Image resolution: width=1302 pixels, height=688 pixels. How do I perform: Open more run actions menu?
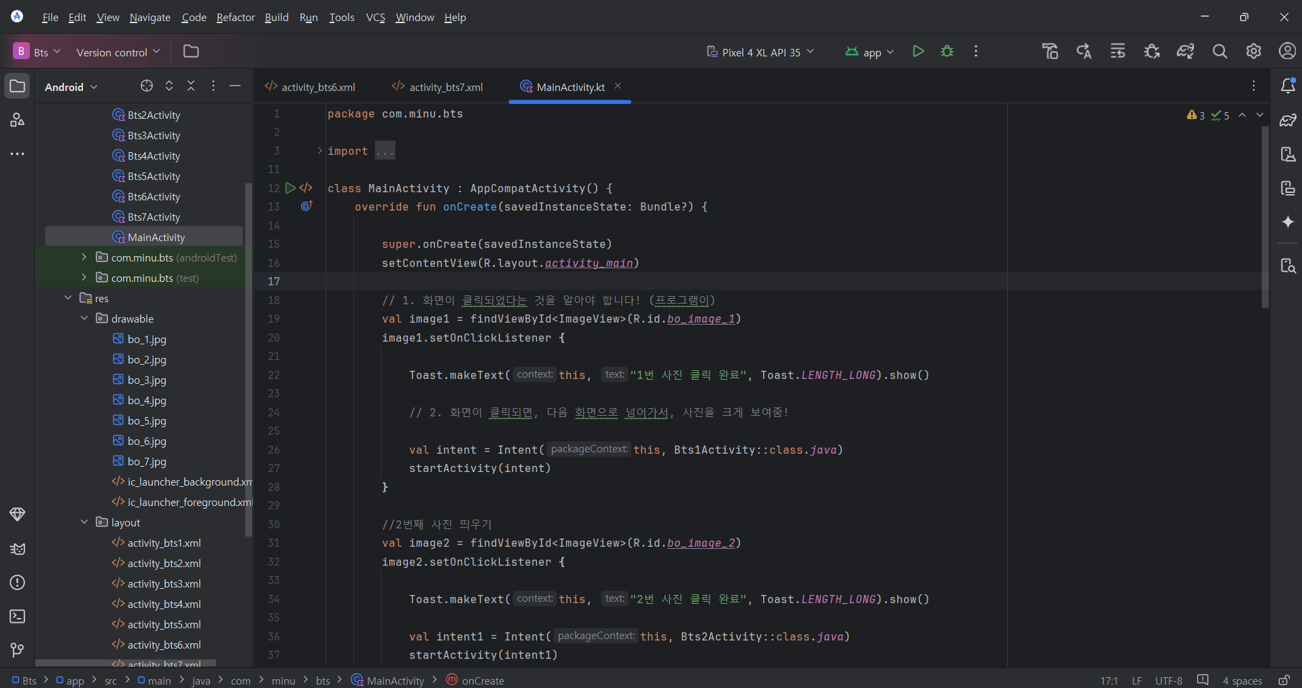976,52
